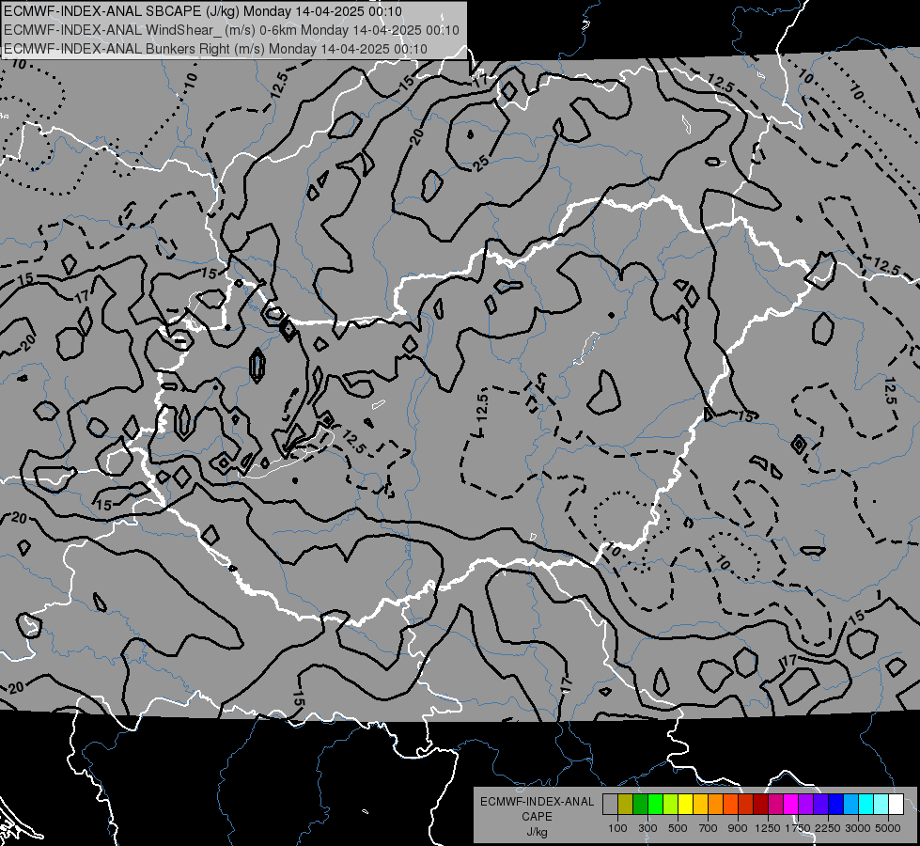The height and width of the screenshot is (846, 920).
Task: Click the 25 contour label on map
Action: point(481,164)
